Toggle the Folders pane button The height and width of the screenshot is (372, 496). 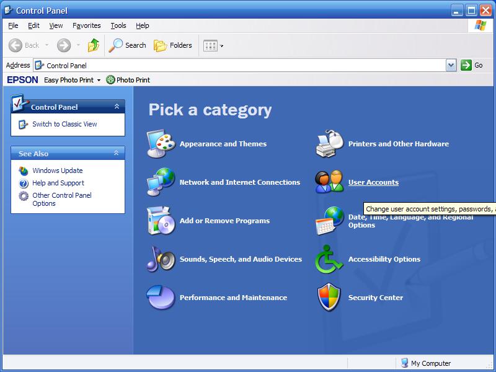[x=173, y=45]
